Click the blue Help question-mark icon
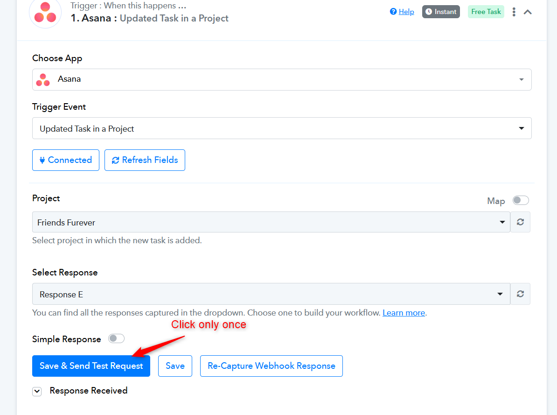 click(393, 11)
